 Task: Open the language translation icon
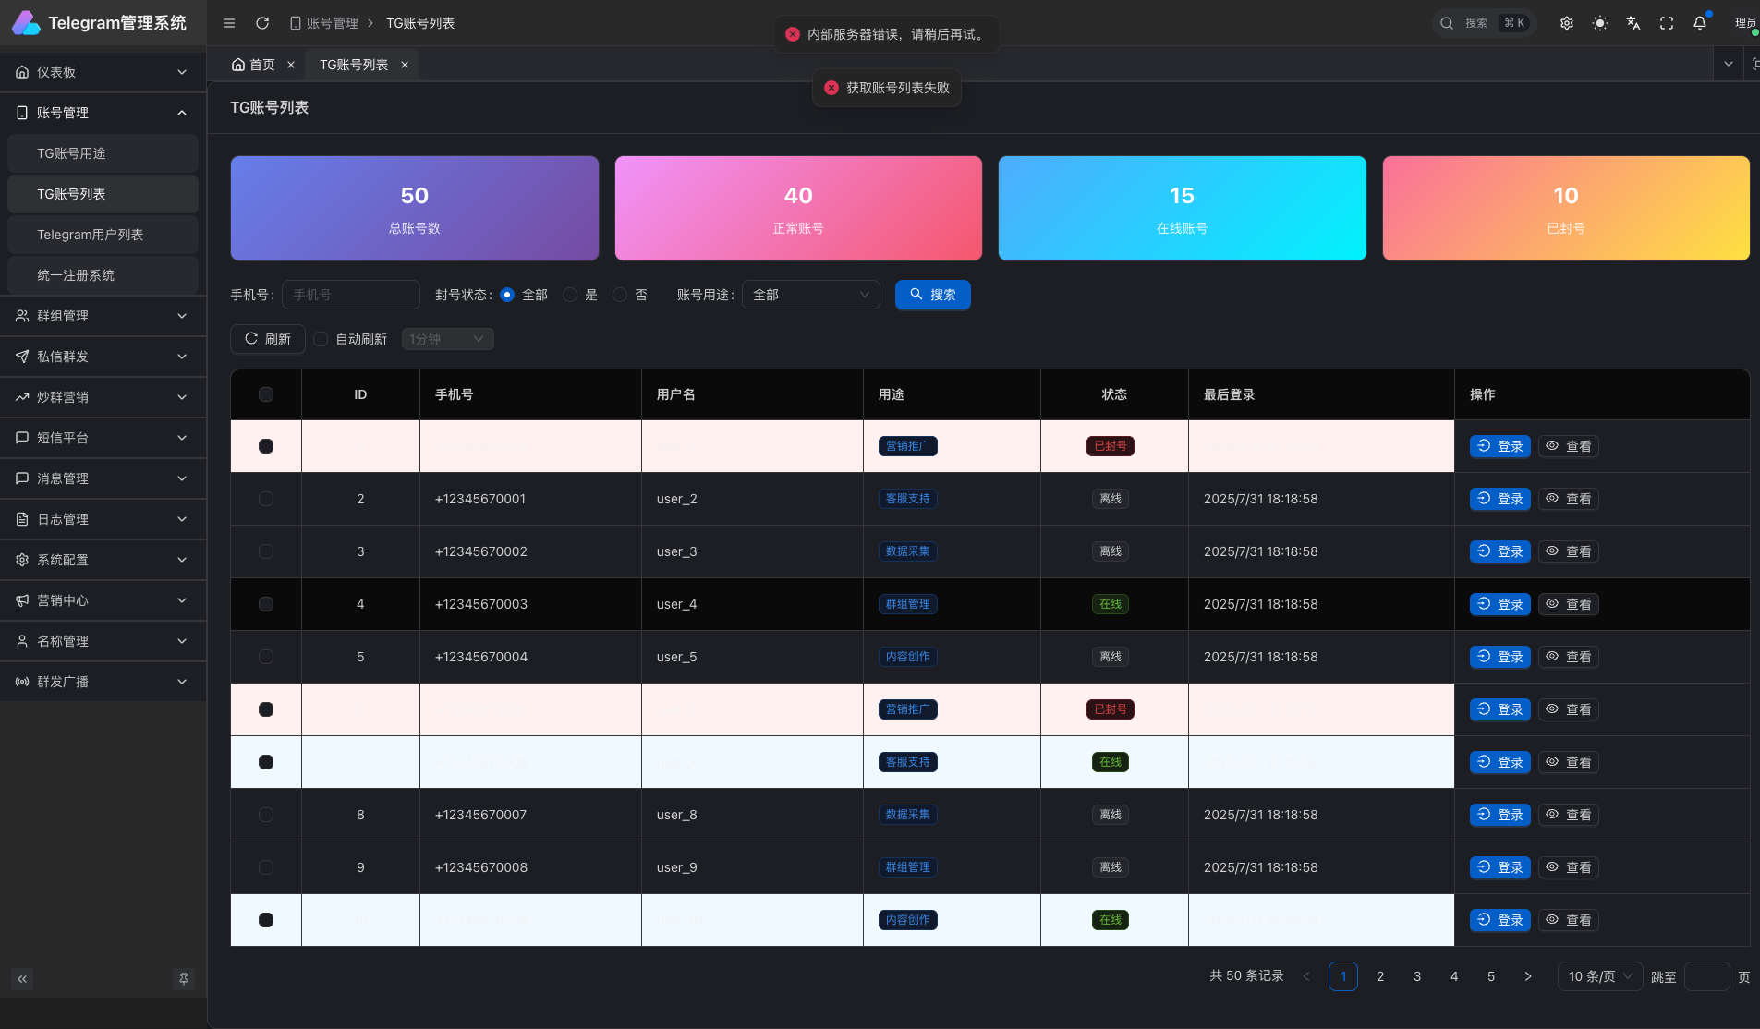(1633, 23)
